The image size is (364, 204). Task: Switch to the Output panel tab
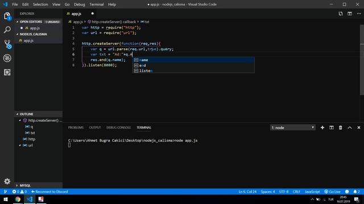(95, 127)
